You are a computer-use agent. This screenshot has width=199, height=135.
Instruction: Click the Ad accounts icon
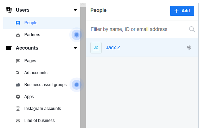coord(18,73)
